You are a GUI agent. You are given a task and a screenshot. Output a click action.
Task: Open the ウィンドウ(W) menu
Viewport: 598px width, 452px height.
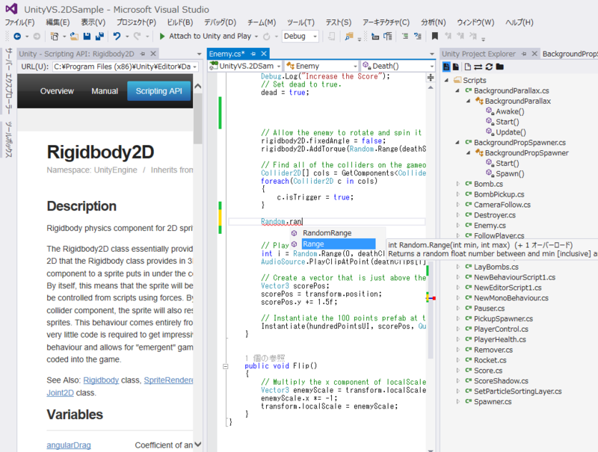(475, 22)
